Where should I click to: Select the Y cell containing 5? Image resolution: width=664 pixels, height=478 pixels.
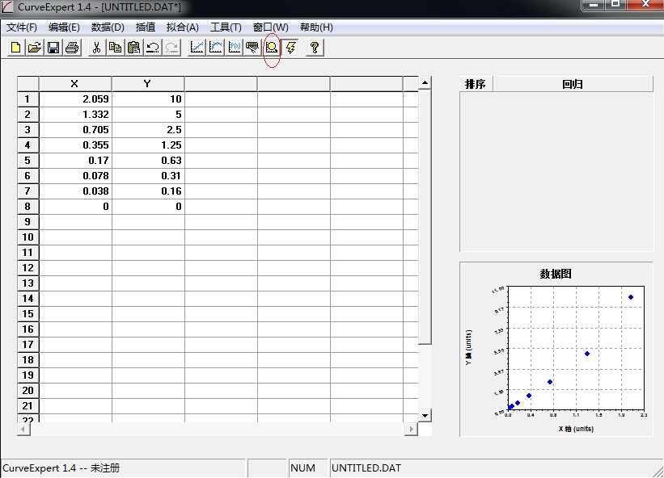click(x=148, y=115)
